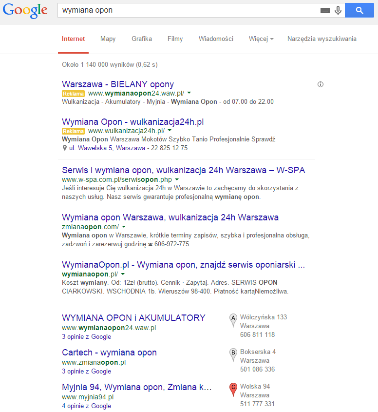Open 'WymianaOpon.pl - Wymiana opon, znajdź serwis' result
The width and height of the screenshot is (378, 412).
[x=184, y=265]
